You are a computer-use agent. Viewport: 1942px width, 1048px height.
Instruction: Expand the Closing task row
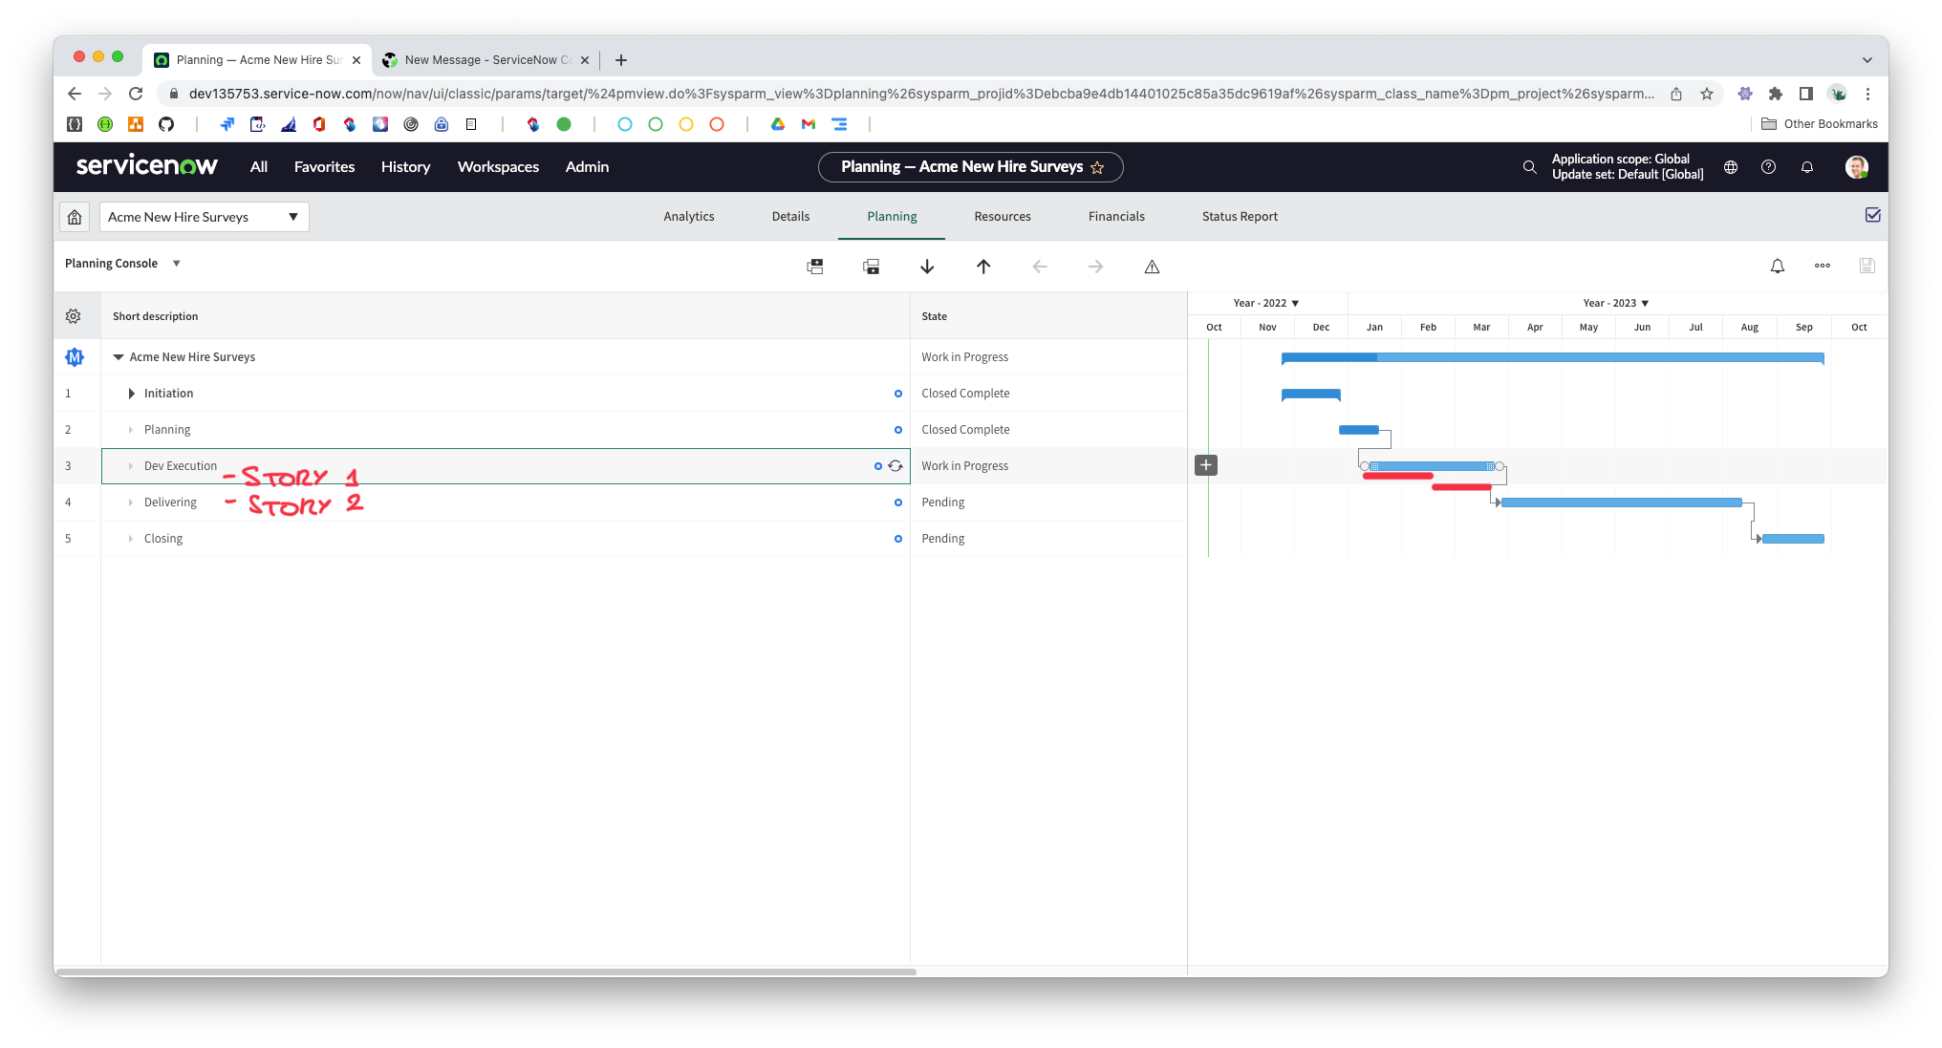coord(131,539)
